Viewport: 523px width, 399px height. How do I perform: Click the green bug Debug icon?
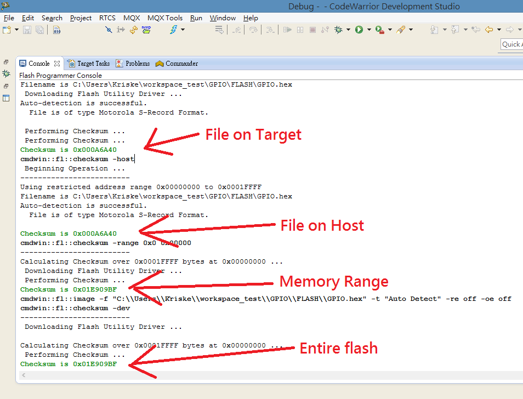point(339,30)
